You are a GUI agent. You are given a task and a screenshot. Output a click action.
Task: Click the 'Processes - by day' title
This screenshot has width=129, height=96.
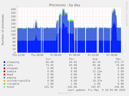click(65, 5)
